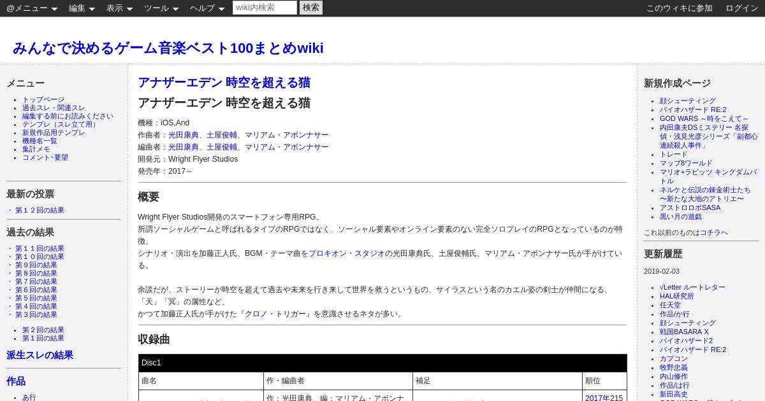Image resolution: width=765 pixels, height=401 pixels.
Task: Open 第１回の結果 link
Action: click(43, 339)
